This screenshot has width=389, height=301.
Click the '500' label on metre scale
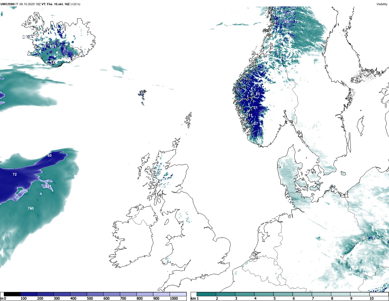(90, 299)
